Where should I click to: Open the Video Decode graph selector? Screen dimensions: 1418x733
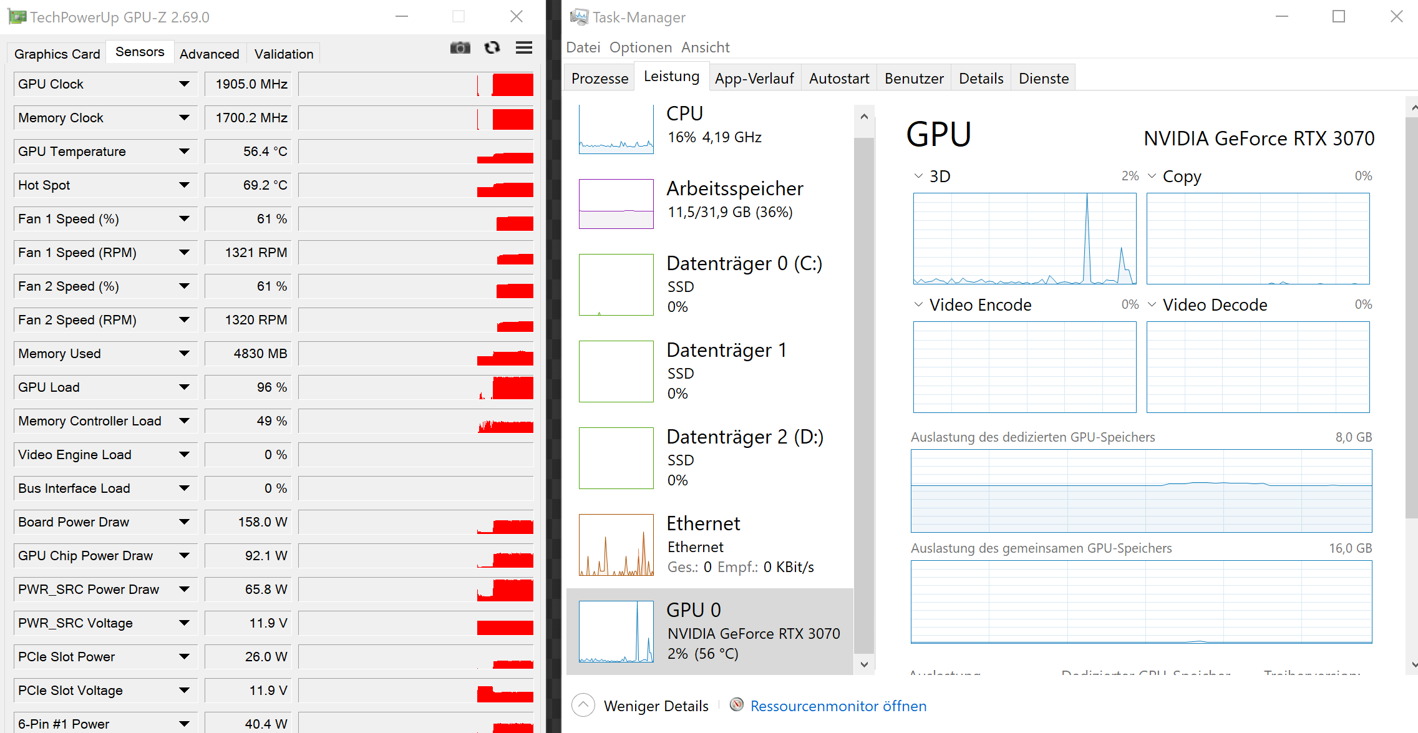pyautogui.click(x=1152, y=304)
